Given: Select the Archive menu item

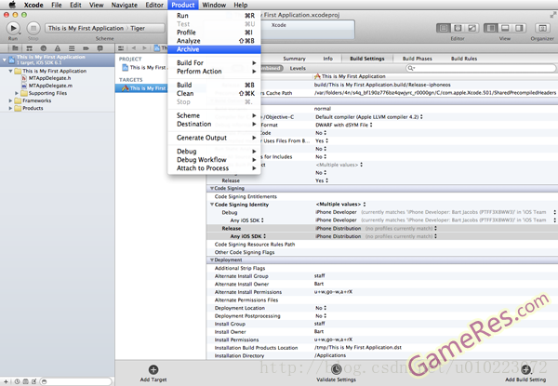Looking at the screenshot, I should [214, 49].
